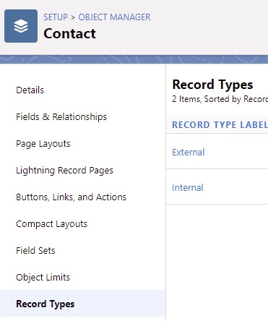
Task: Click the Object Manager layers icon
Action: click(x=21, y=26)
